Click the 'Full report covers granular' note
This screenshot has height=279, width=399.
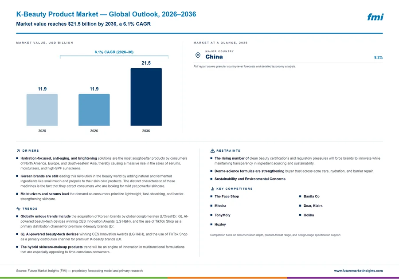[245, 67]
